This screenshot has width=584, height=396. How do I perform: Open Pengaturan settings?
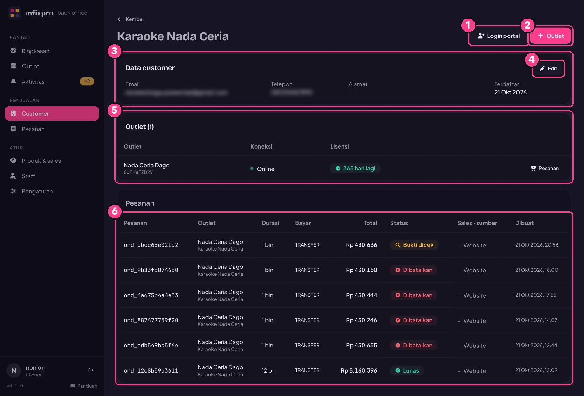point(52,191)
